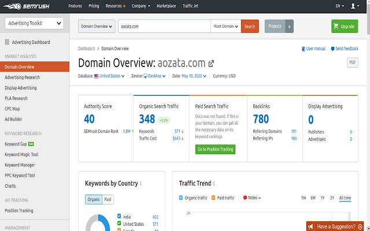
Task: Open Ad Builder in sidebar
Action: 13,120
